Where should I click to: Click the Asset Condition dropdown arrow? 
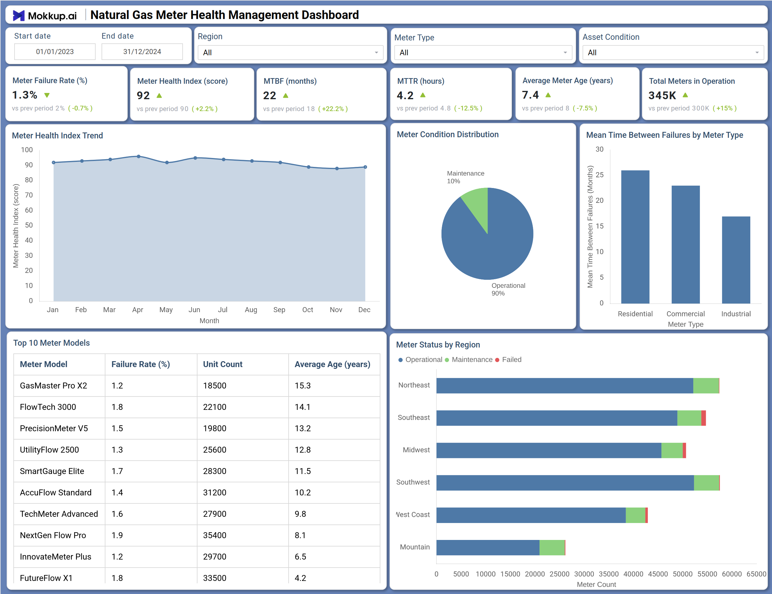click(x=757, y=53)
